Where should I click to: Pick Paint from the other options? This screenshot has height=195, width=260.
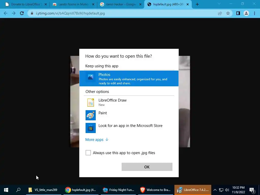(129, 115)
